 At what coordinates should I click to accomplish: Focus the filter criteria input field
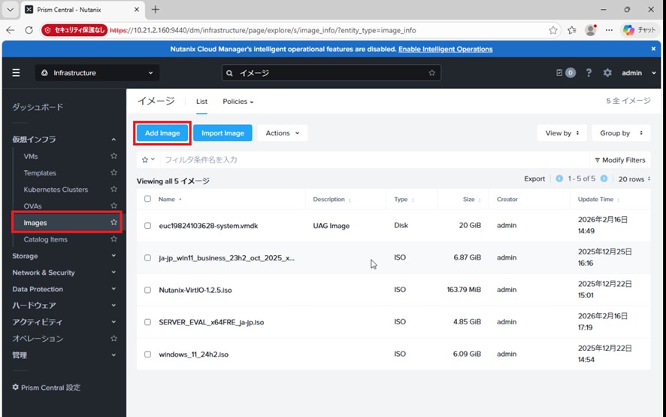[376, 160]
